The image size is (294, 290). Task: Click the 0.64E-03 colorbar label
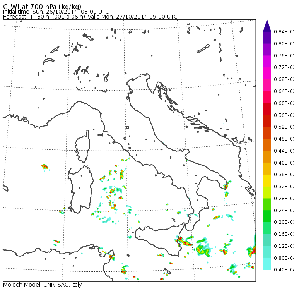tap(284, 91)
